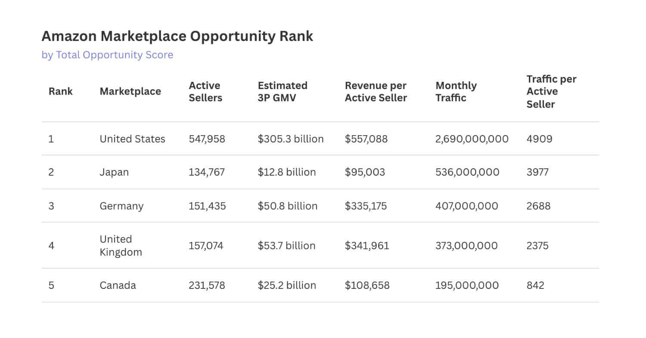Screen dimensions: 646x338
Task: Select the 2375 traffic per seller value
Action: pyautogui.click(x=537, y=245)
